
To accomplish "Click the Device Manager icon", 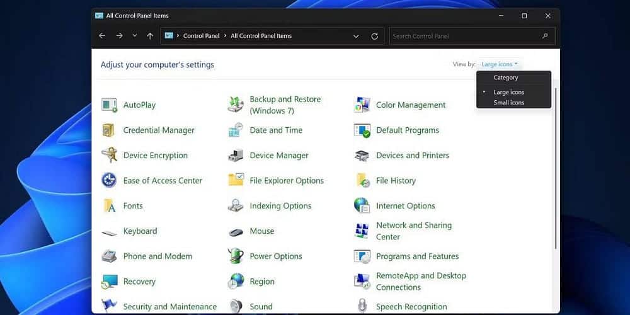I will [x=236, y=156].
